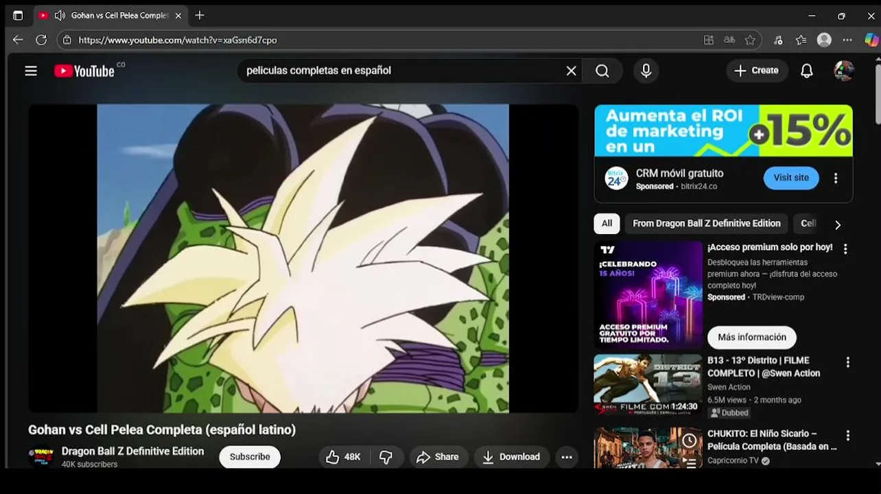Click 6.5M views 2 months ago text
This screenshot has height=494, width=881.
[754, 400]
